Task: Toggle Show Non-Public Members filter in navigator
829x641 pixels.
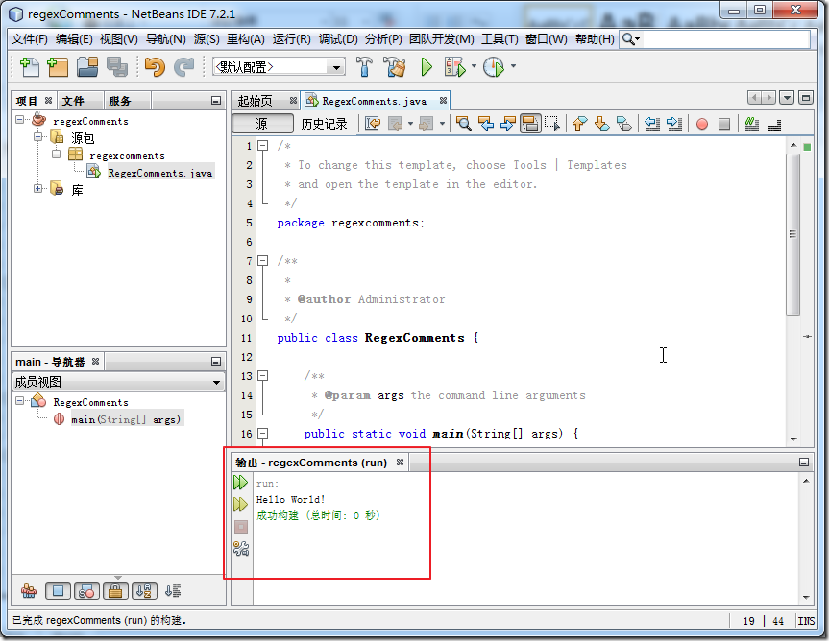Action: point(115,591)
